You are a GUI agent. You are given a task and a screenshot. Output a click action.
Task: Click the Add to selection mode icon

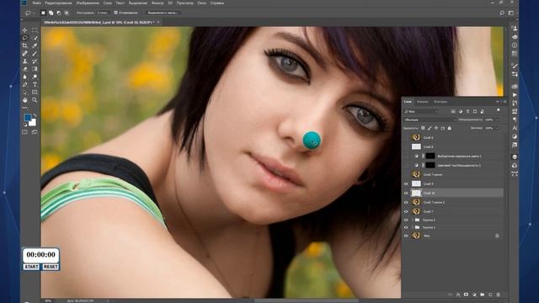[51, 13]
